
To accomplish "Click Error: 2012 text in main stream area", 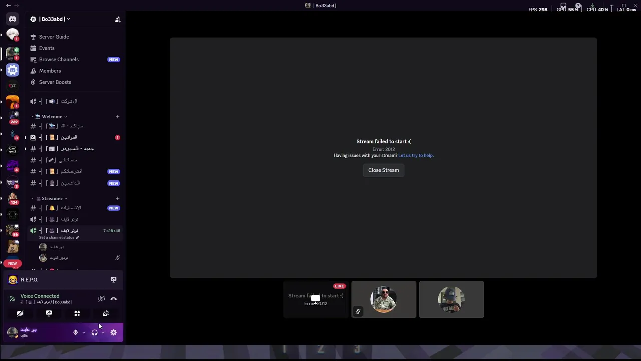I will pyautogui.click(x=384, y=149).
